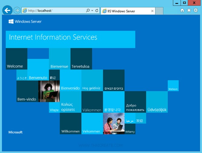Click the Russian Добро пожаловать tile
The width and height of the screenshot is (202, 153).
click(x=135, y=102)
